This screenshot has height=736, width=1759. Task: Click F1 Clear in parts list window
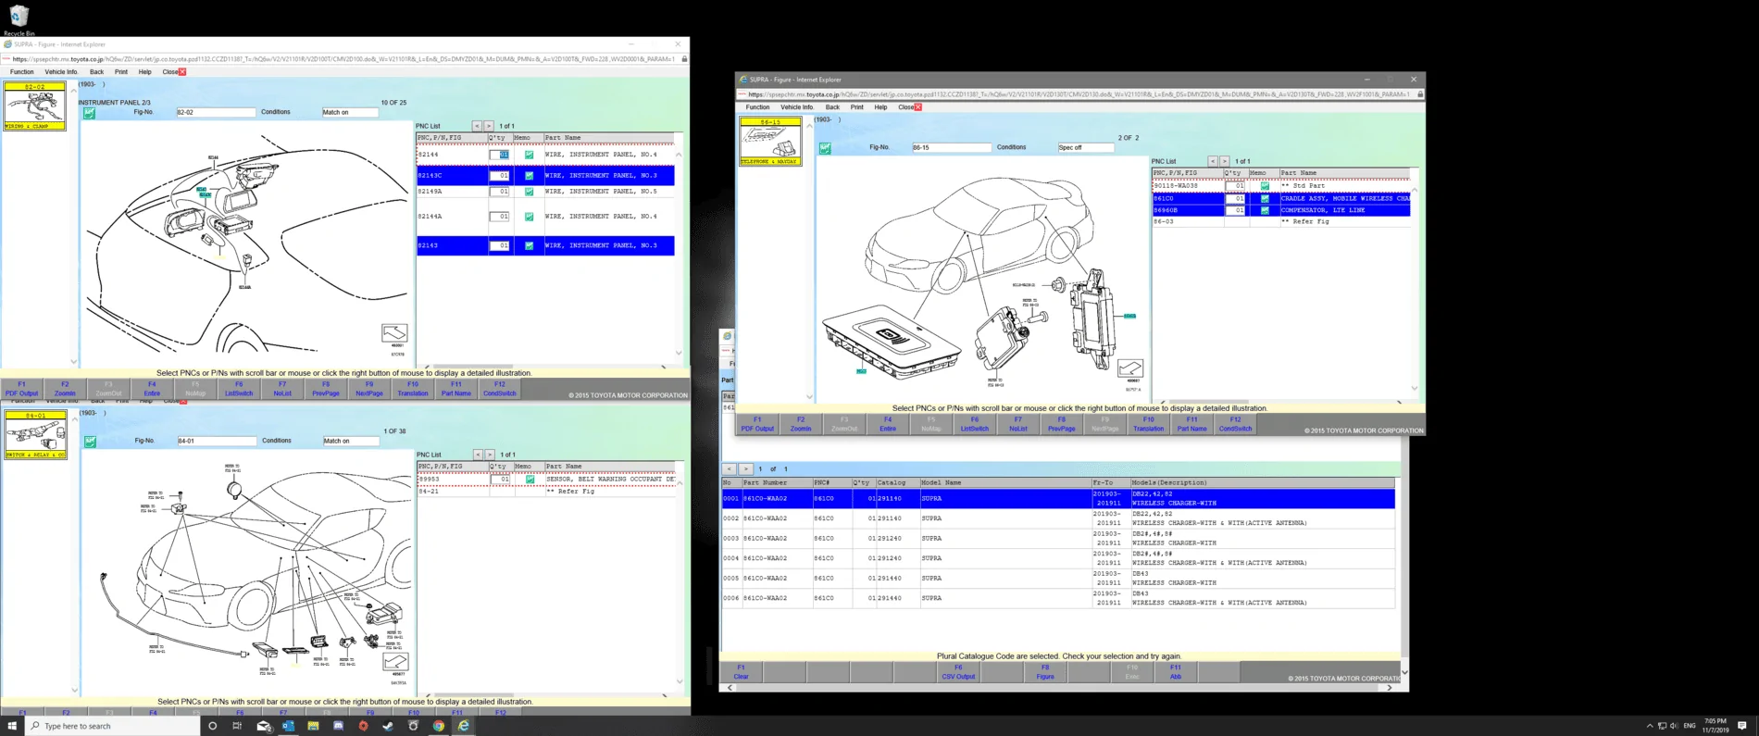click(741, 672)
